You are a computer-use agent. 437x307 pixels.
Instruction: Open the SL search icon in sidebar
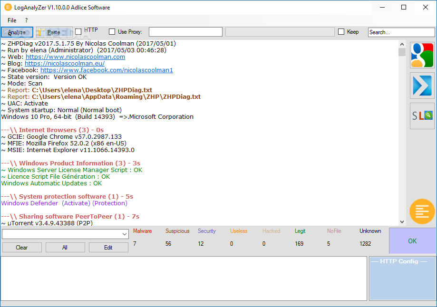pos(422,116)
